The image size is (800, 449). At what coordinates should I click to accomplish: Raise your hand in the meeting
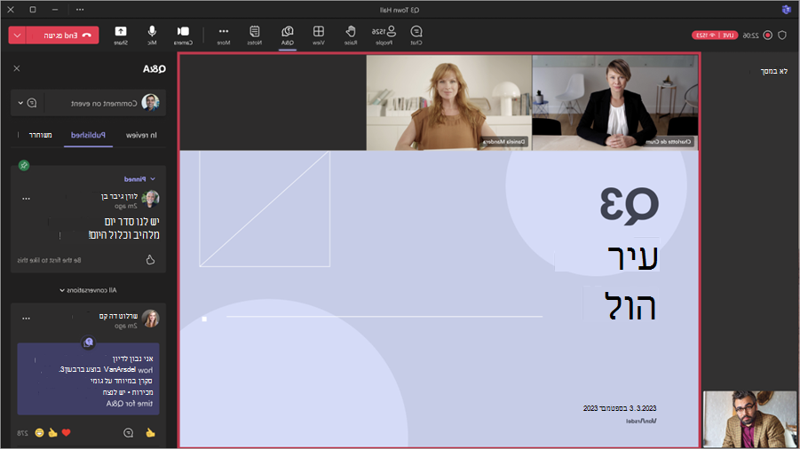point(351,35)
